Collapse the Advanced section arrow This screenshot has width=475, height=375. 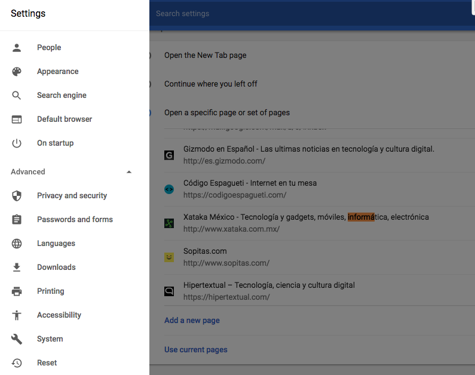[129, 172]
